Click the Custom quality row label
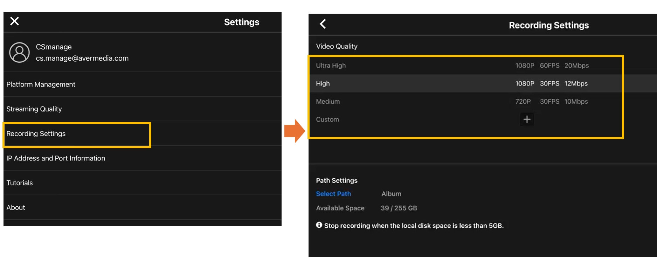The width and height of the screenshot is (657, 268). pos(327,119)
